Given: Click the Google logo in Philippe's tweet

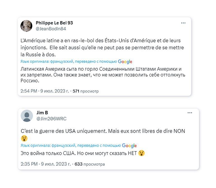Looking at the screenshot, I should [125, 62].
